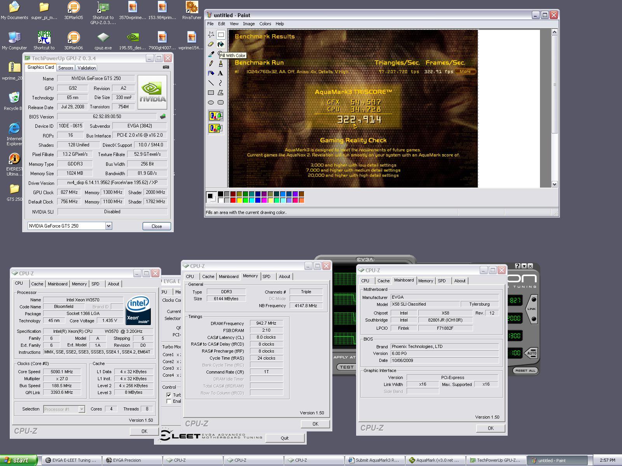This screenshot has width=622, height=466.
Task: Click the TEST button in EVGA Precision
Action: coord(346,367)
